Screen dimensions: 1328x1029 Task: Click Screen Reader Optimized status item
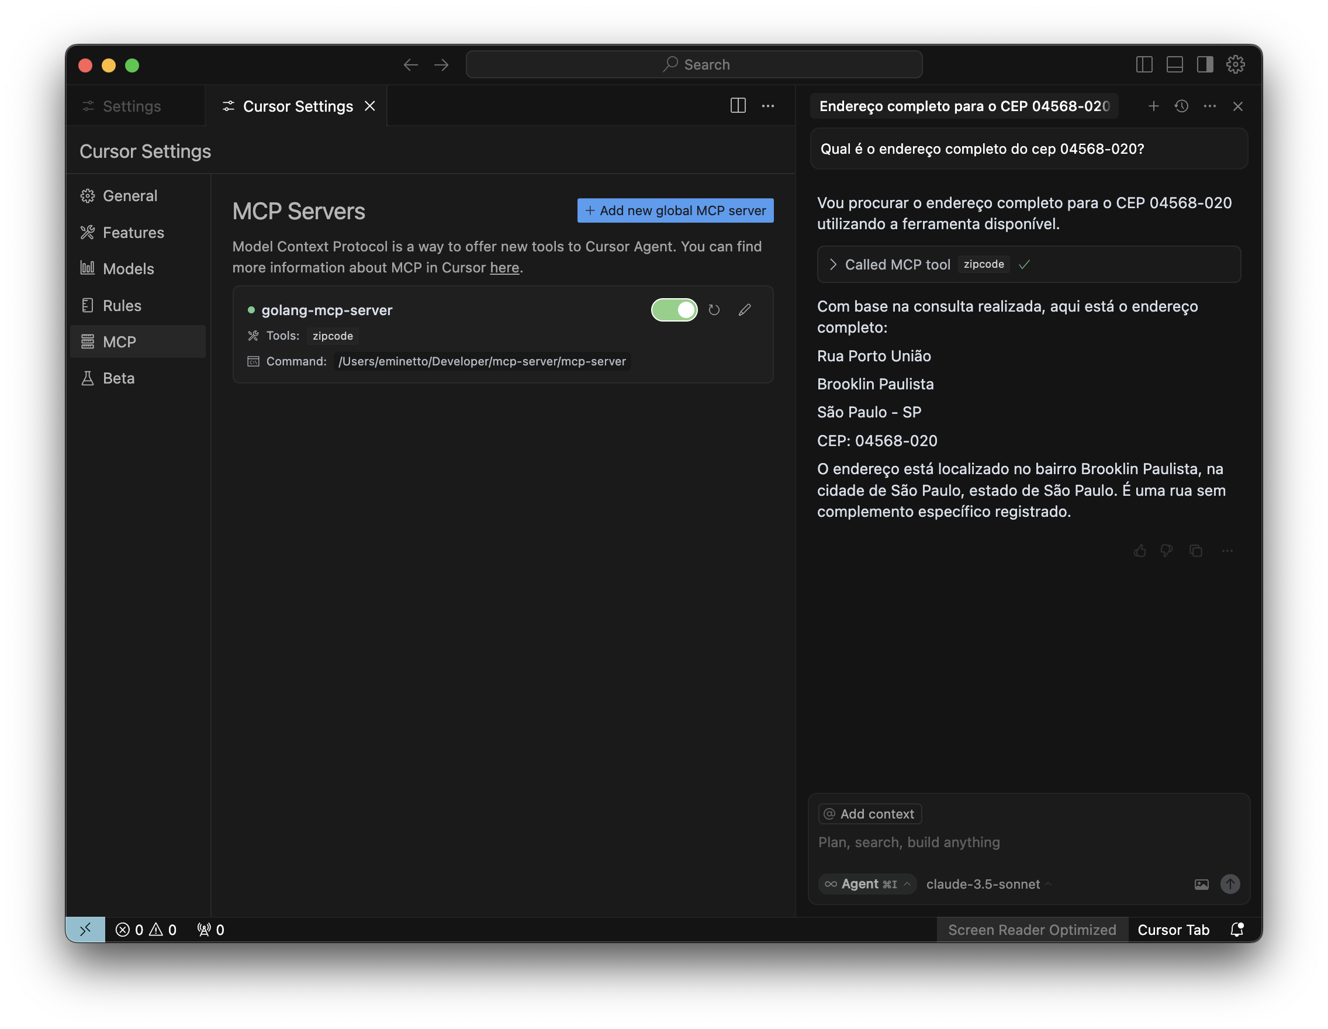[1032, 930]
